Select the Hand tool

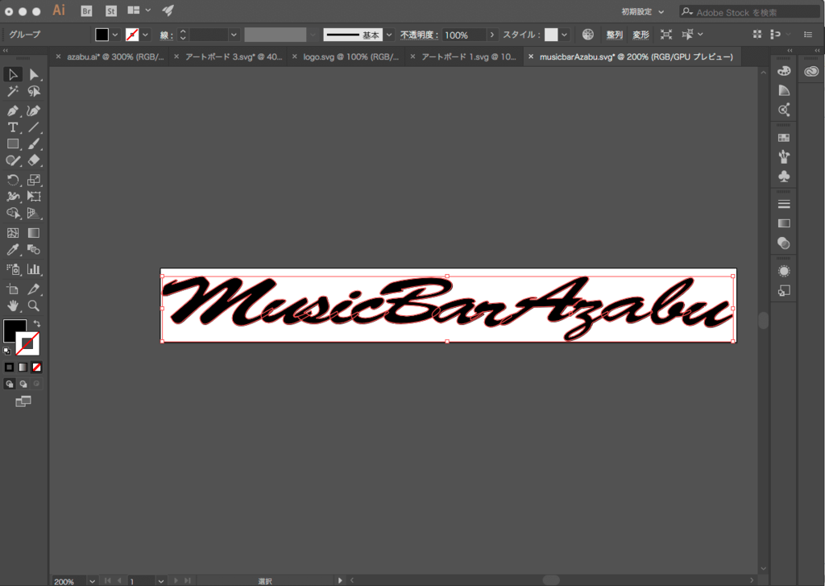(13, 306)
